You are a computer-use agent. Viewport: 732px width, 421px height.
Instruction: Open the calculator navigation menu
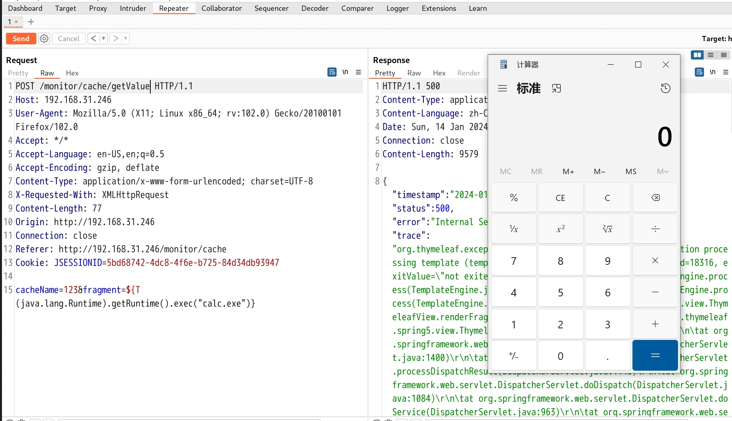503,88
